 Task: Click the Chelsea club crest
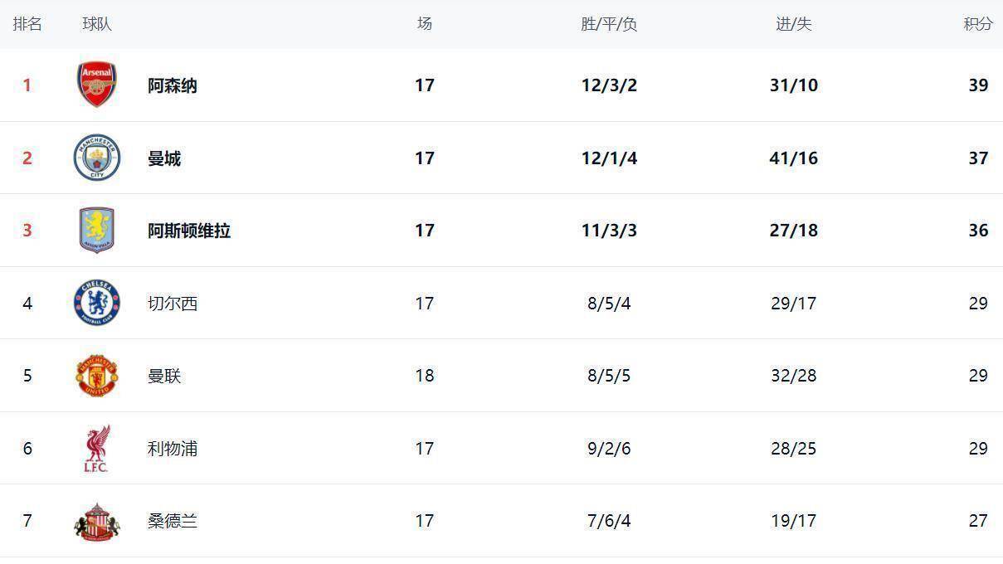click(97, 303)
